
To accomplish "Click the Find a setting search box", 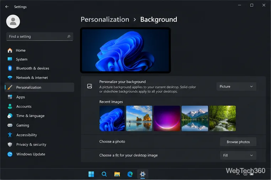I will (39, 37).
